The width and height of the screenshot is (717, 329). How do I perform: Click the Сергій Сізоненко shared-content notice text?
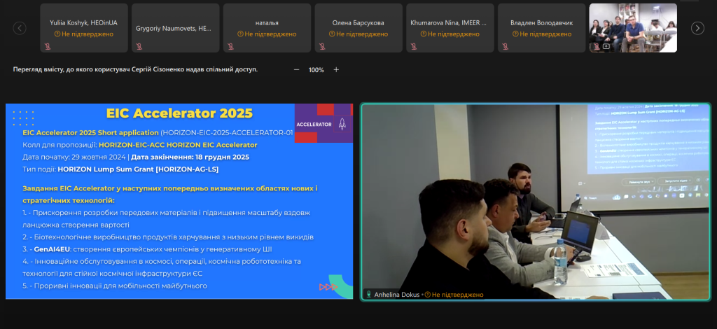[135, 70]
